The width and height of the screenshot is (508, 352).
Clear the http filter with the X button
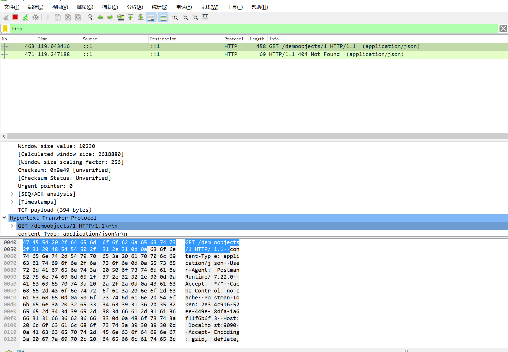(x=503, y=28)
